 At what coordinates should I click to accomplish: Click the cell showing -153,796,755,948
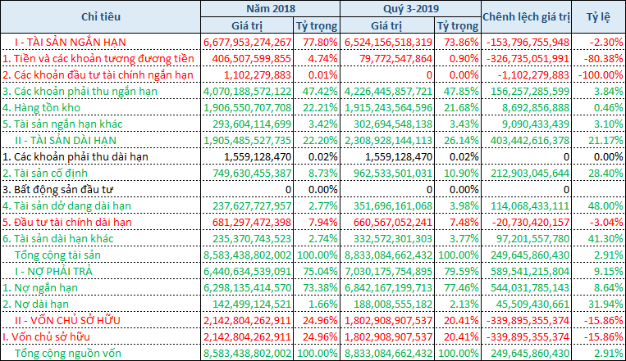(528, 43)
